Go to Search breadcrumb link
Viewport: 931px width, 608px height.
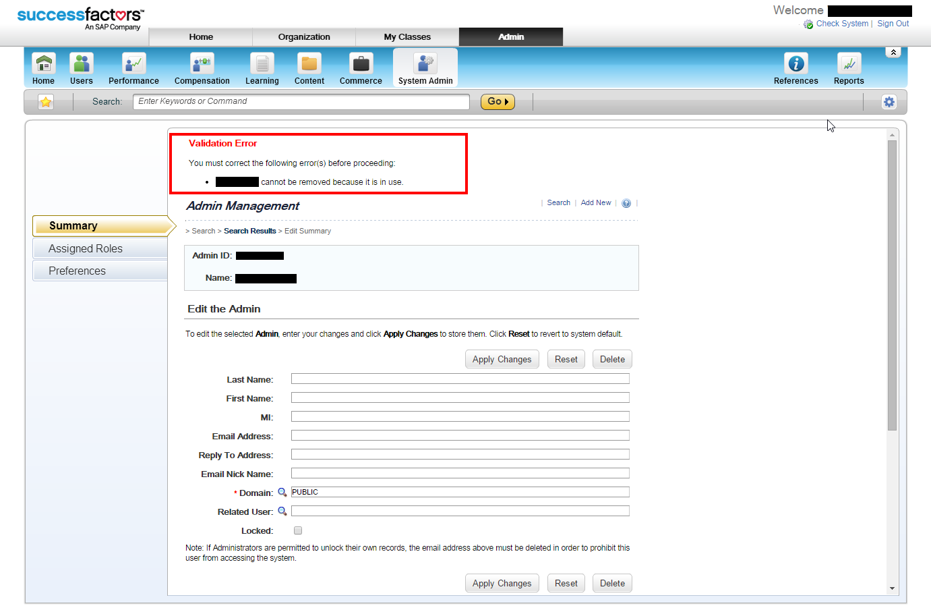pyautogui.click(x=204, y=231)
